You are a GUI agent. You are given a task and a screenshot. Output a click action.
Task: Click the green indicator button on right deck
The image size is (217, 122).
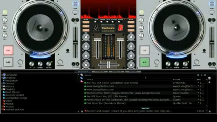tap(141, 12)
